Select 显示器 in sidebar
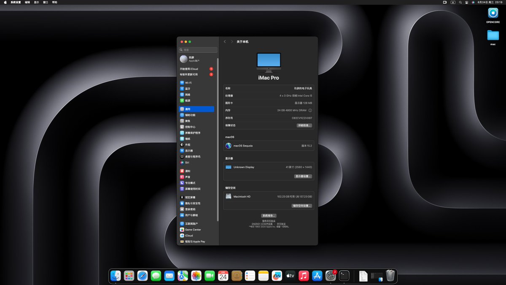Screen dimensions: 506x285 (196, 150)
